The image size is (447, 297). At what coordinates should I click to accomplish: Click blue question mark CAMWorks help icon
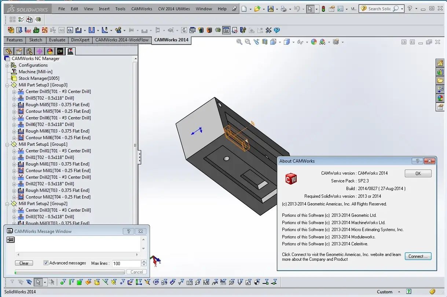coord(277,30)
